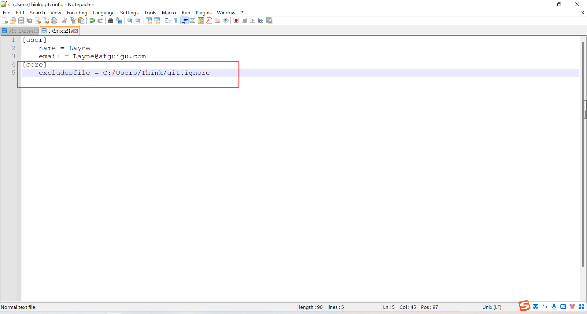Viewport: 587px width, 314px height.
Task: Cut selected text with scissors icon
Action: point(65,20)
